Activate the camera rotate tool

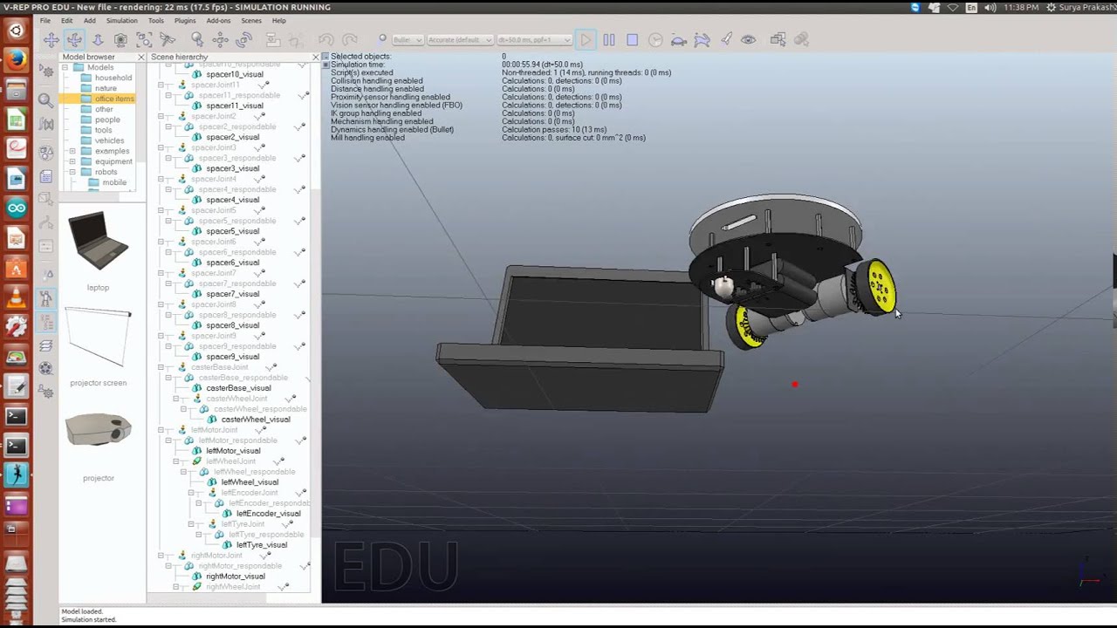(74, 39)
